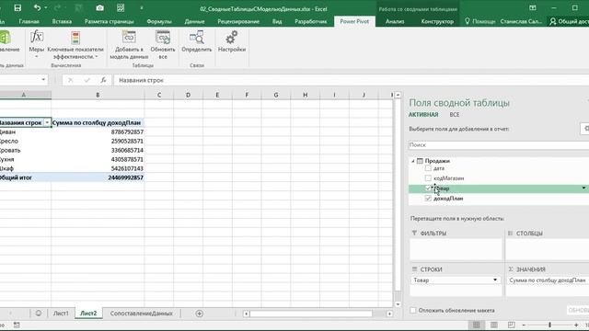Screen dimensions: 589x331
Task: Click horizontal scrollbar right arrow
Action: tap(389, 314)
